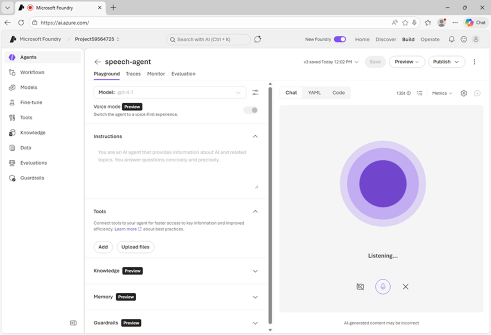
Task: Open the feedback smiley icon
Action: pos(464,39)
